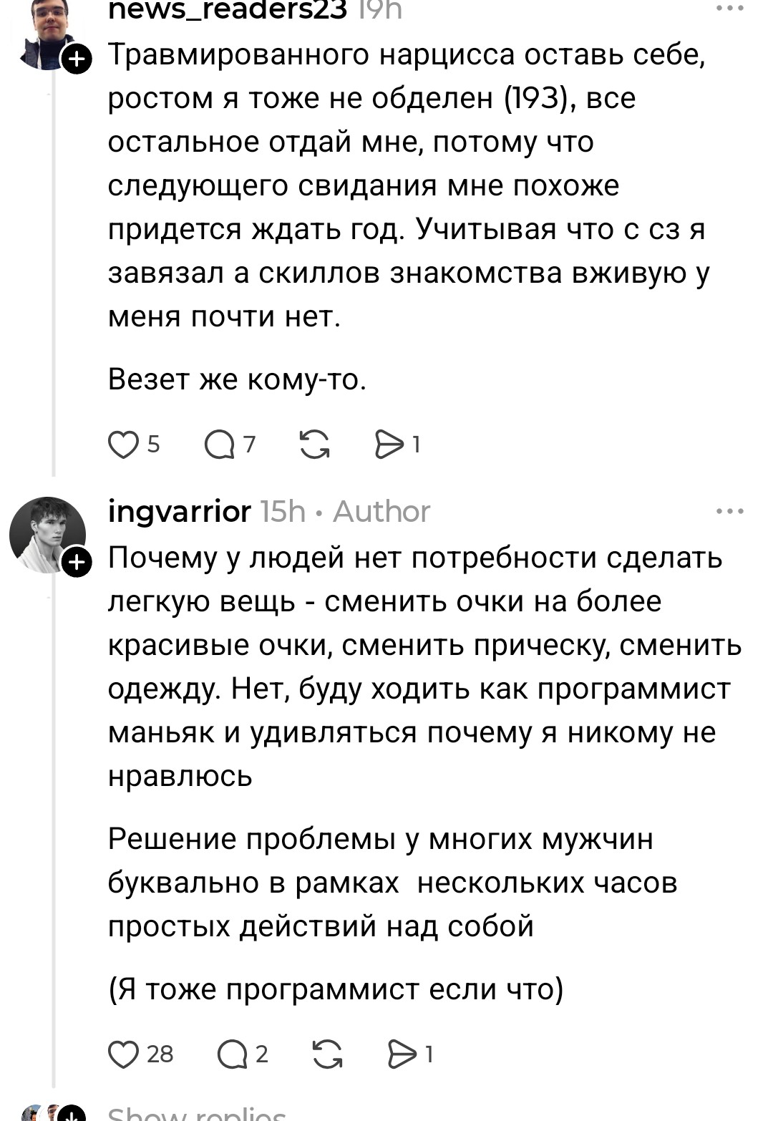773x1121 pixels.
Task: Repost the ingvarrior comment
Action: click(x=327, y=1054)
